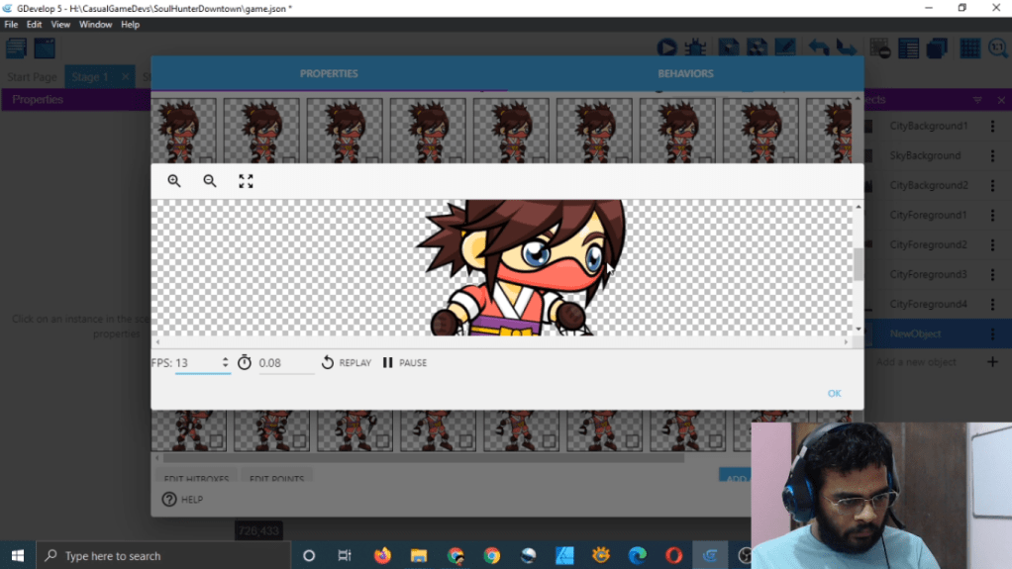Viewport: 1012px width, 569px height.
Task: Click the lower frame strip horizontal scrollbar
Action: point(424,458)
